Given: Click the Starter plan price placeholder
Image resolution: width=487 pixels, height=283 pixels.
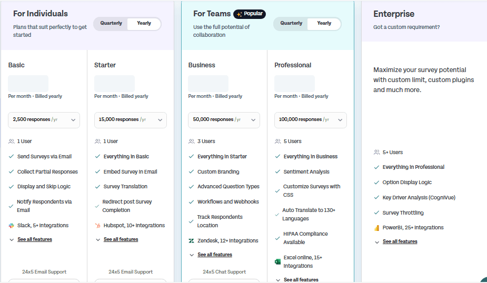Looking at the screenshot, I should tap(114, 83).
